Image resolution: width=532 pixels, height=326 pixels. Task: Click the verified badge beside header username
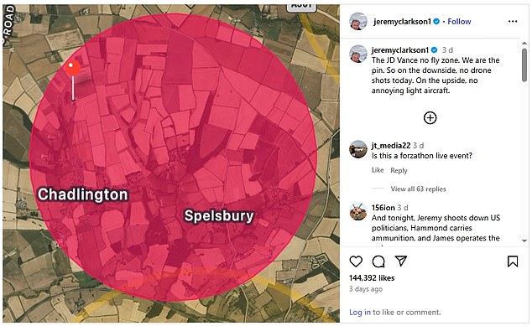[x=436, y=21]
